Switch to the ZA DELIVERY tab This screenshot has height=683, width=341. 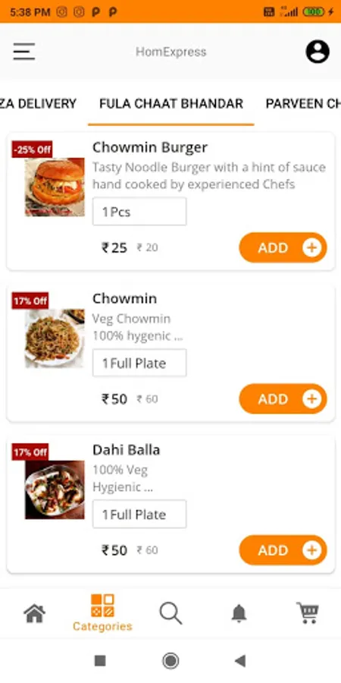39,104
